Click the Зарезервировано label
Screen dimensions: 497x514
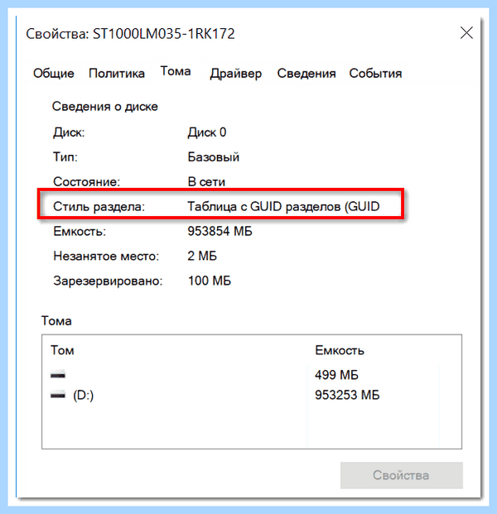click(108, 281)
